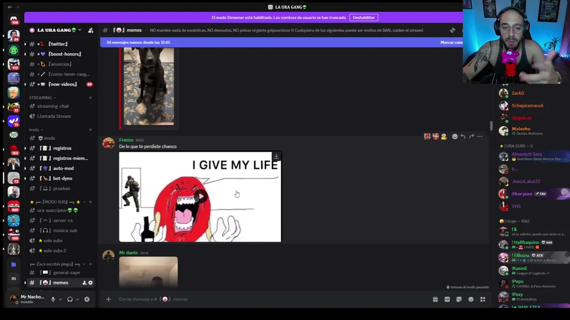This screenshot has height=320, width=570.
Task: Open memes channel settings gear
Action: click(90, 283)
